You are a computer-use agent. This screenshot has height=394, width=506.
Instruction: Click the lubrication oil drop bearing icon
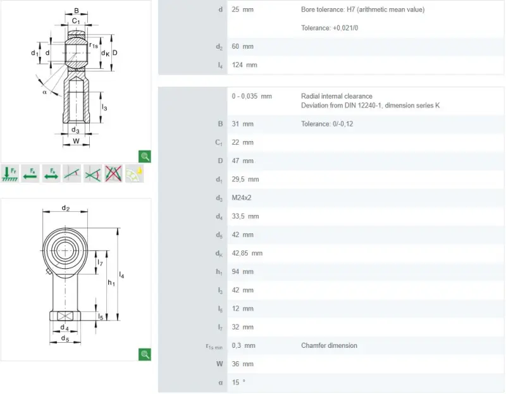(x=134, y=174)
